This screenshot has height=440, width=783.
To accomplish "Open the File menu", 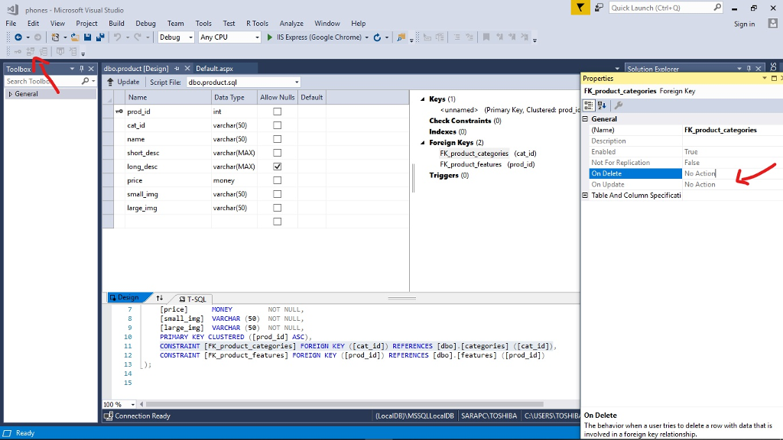I will tap(11, 24).
